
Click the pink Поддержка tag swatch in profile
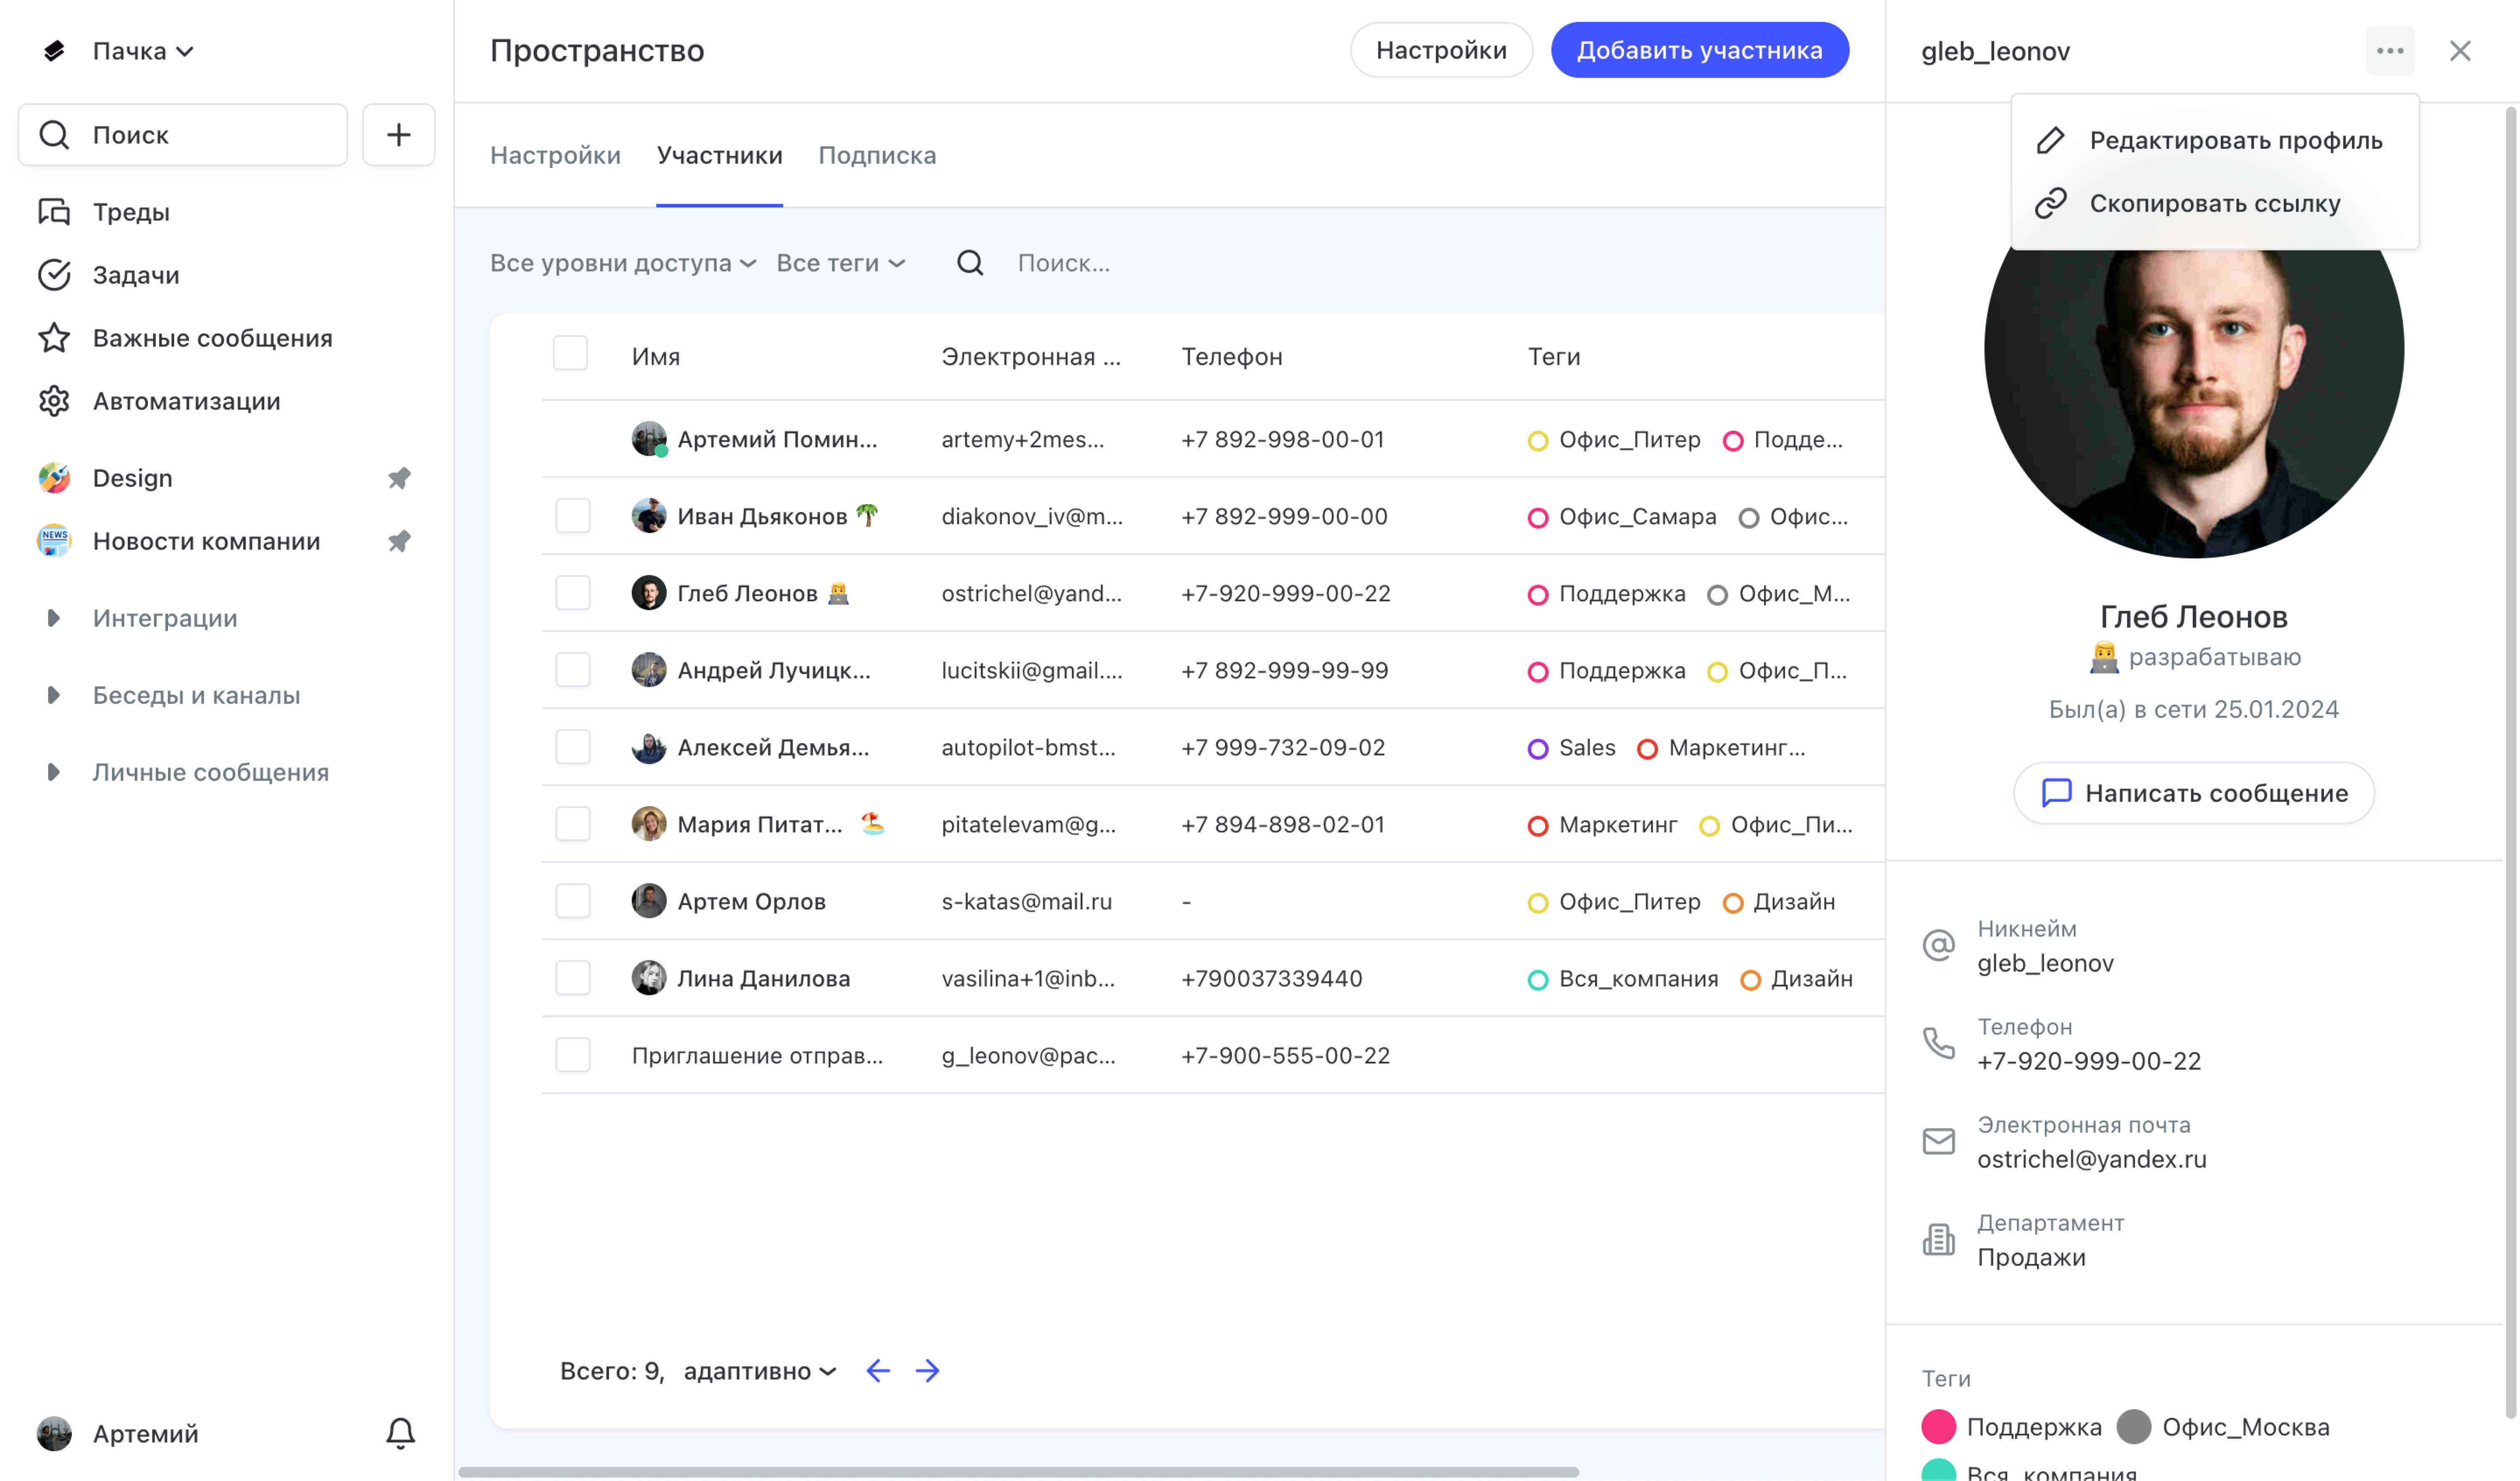[1939, 1427]
